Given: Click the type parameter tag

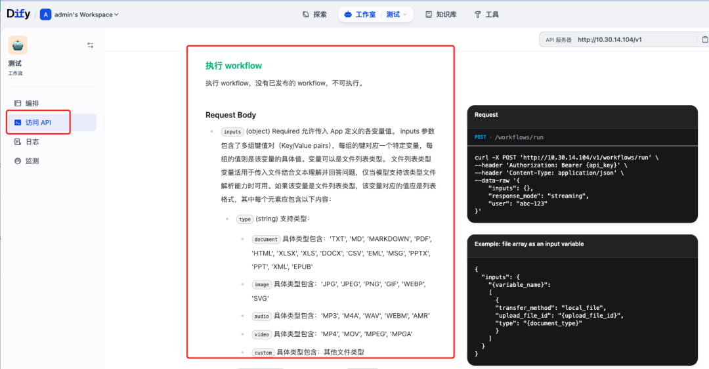Looking at the screenshot, I should click(x=245, y=219).
